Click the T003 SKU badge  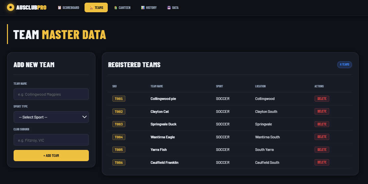click(119, 124)
